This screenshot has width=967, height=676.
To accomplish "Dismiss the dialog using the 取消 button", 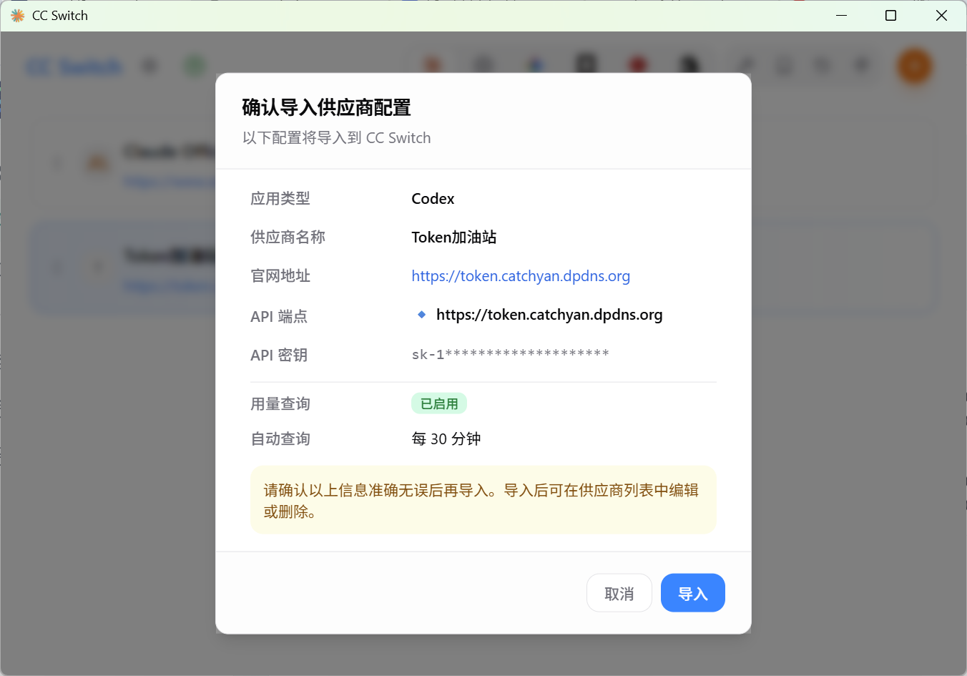I will (x=619, y=592).
